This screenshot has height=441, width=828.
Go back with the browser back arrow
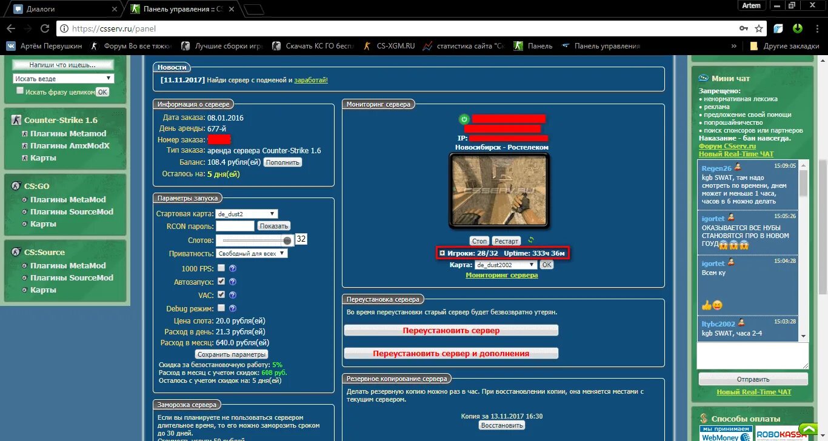(x=11, y=28)
